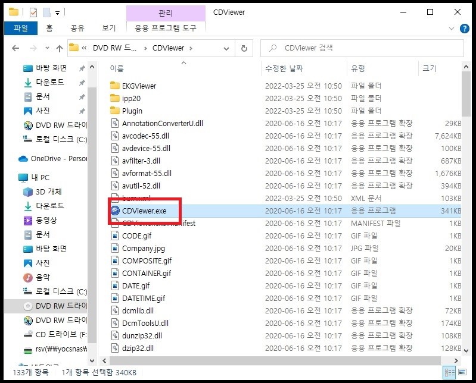This screenshot has width=476, height=383.
Task: Select the Plugin folder
Action: tap(132, 111)
